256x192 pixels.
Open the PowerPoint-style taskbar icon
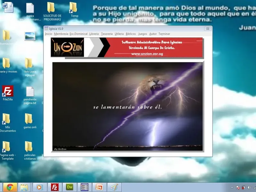pos(99,187)
